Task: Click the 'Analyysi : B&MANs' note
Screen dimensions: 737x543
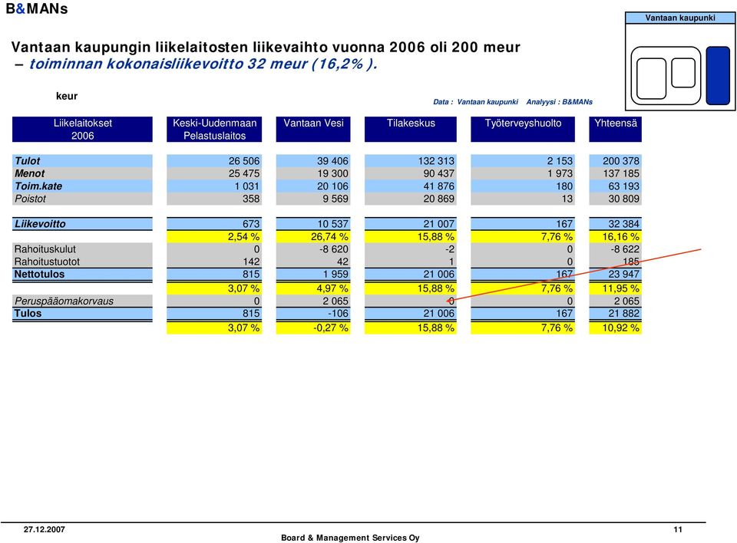Action: [560, 102]
